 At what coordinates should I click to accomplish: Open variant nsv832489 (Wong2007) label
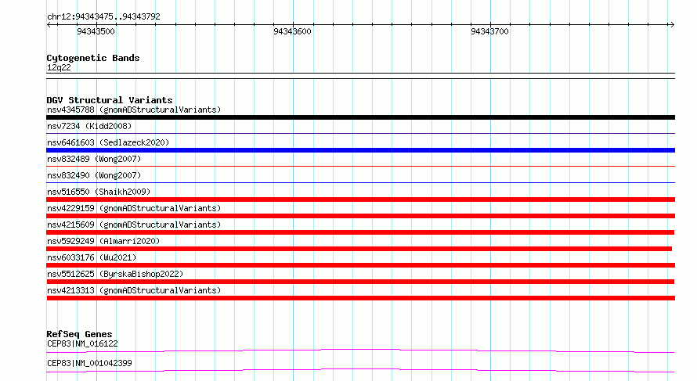click(x=94, y=159)
